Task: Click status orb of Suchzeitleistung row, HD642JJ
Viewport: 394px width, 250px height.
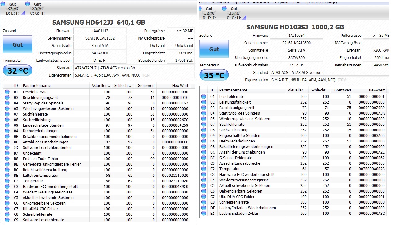Action: 7,120
